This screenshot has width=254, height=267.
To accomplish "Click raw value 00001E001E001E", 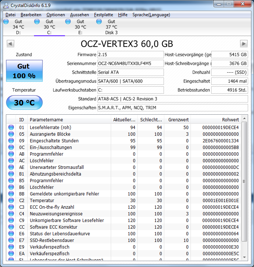I will 220,201.
